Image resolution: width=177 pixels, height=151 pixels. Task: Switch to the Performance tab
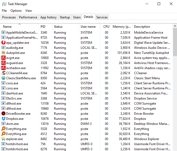28,17
